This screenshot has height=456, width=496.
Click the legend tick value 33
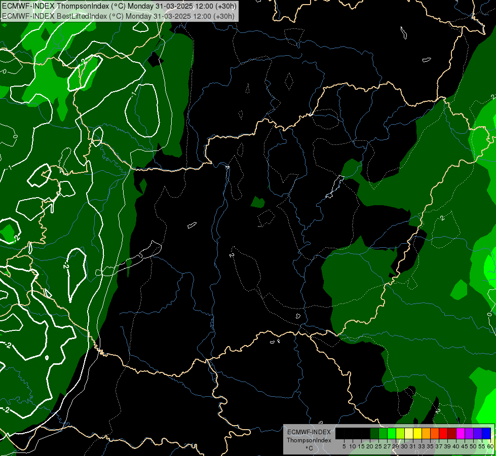422,446
